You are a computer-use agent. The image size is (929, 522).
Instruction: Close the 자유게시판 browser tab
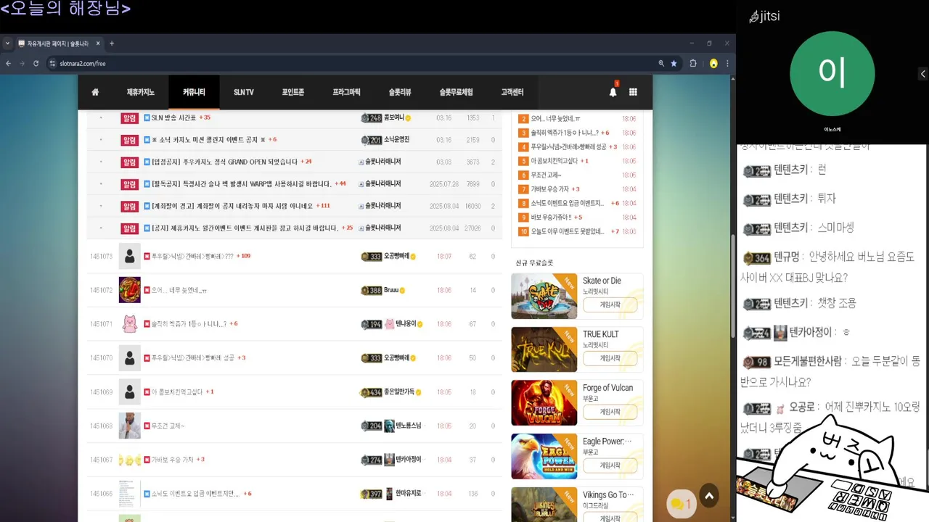point(98,43)
